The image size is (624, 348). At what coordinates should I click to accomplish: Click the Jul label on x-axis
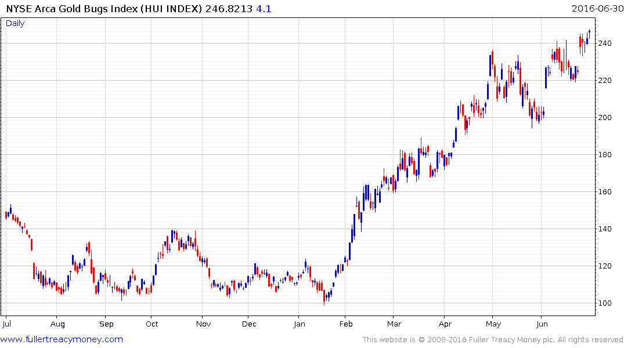6,324
